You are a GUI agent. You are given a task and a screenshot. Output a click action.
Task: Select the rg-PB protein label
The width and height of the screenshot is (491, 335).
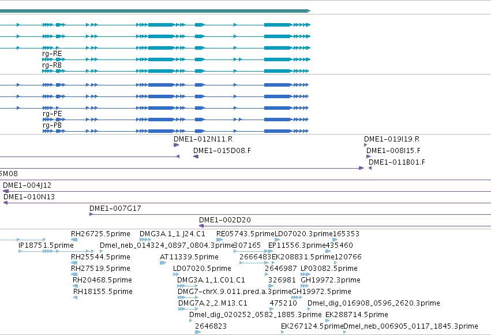point(53,125)
